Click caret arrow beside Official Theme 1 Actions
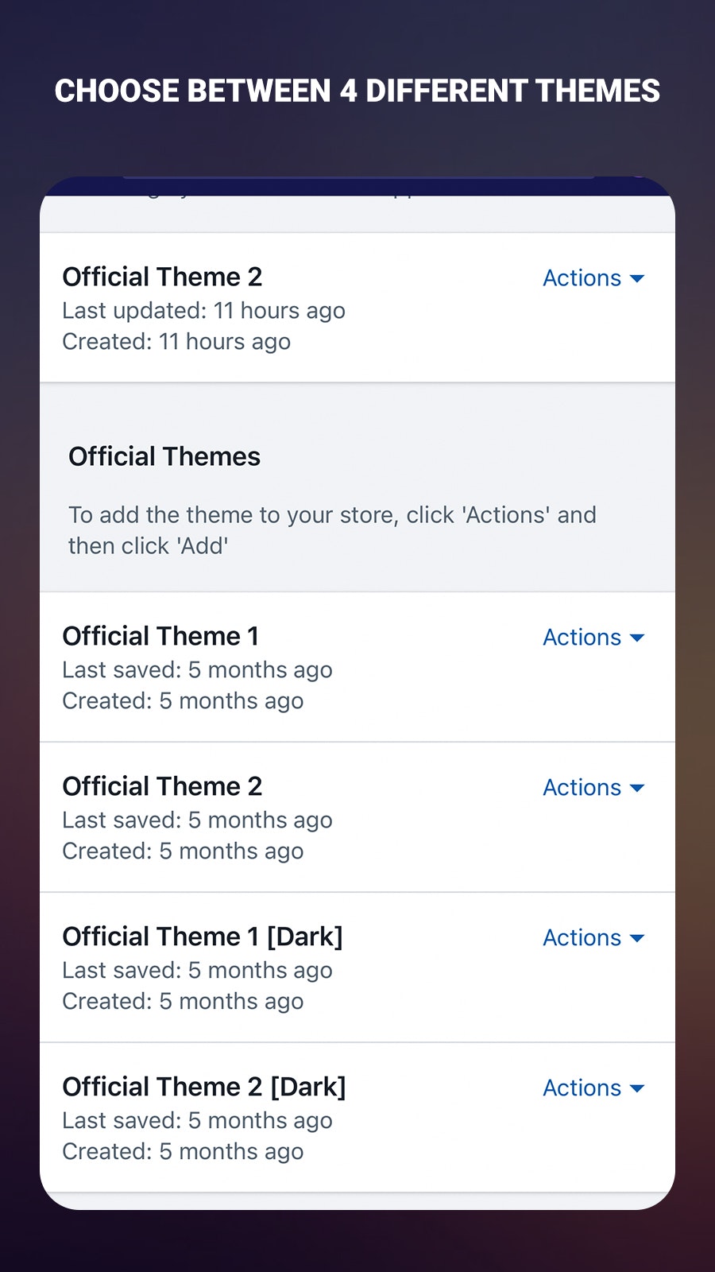Screen dimensions: 715x1272 (637, 638)
